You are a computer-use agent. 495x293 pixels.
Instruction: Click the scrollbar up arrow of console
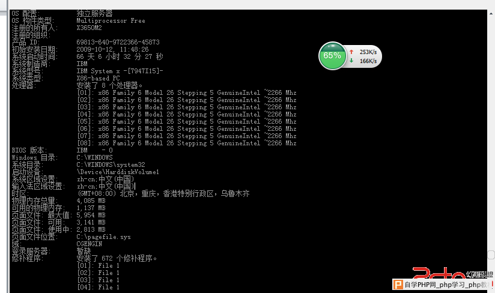pos(491,14)
